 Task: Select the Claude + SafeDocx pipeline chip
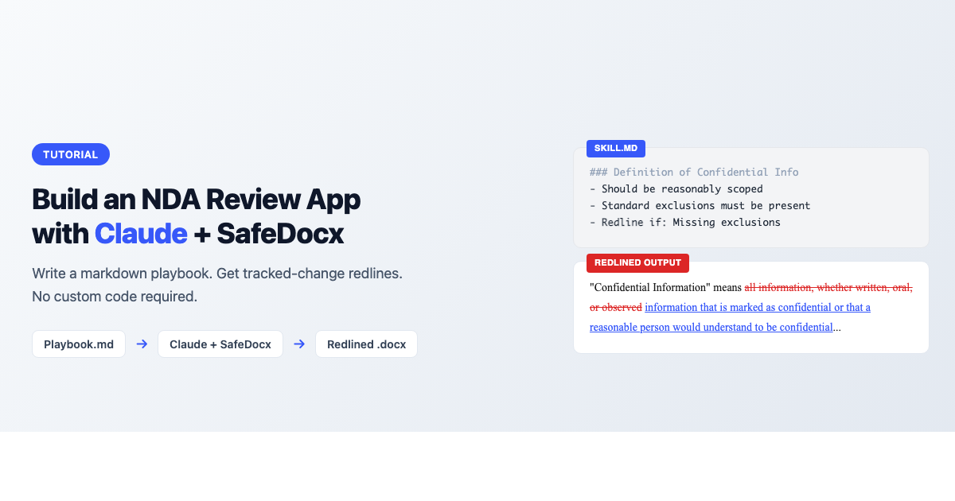[x=220, y=344]
